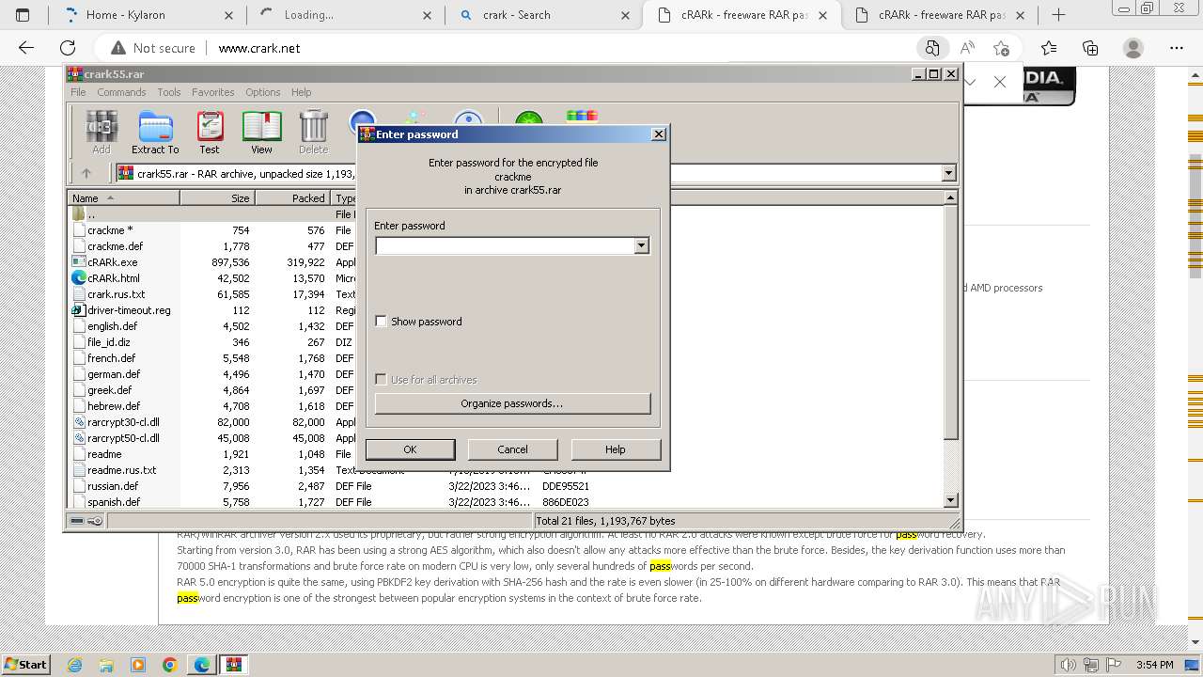Open the Commands menu
Image resolution: width=1203 pixels, height=677 pixels.
(x=121, y=92)
